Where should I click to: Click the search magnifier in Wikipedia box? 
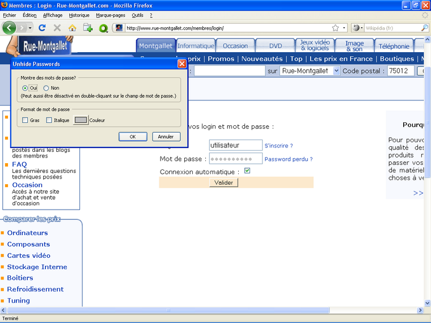(x=424, y=28)
